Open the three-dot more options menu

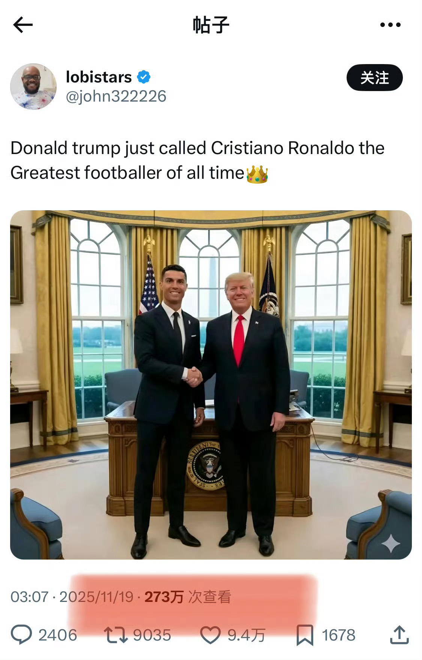click(x=390, y=25)
